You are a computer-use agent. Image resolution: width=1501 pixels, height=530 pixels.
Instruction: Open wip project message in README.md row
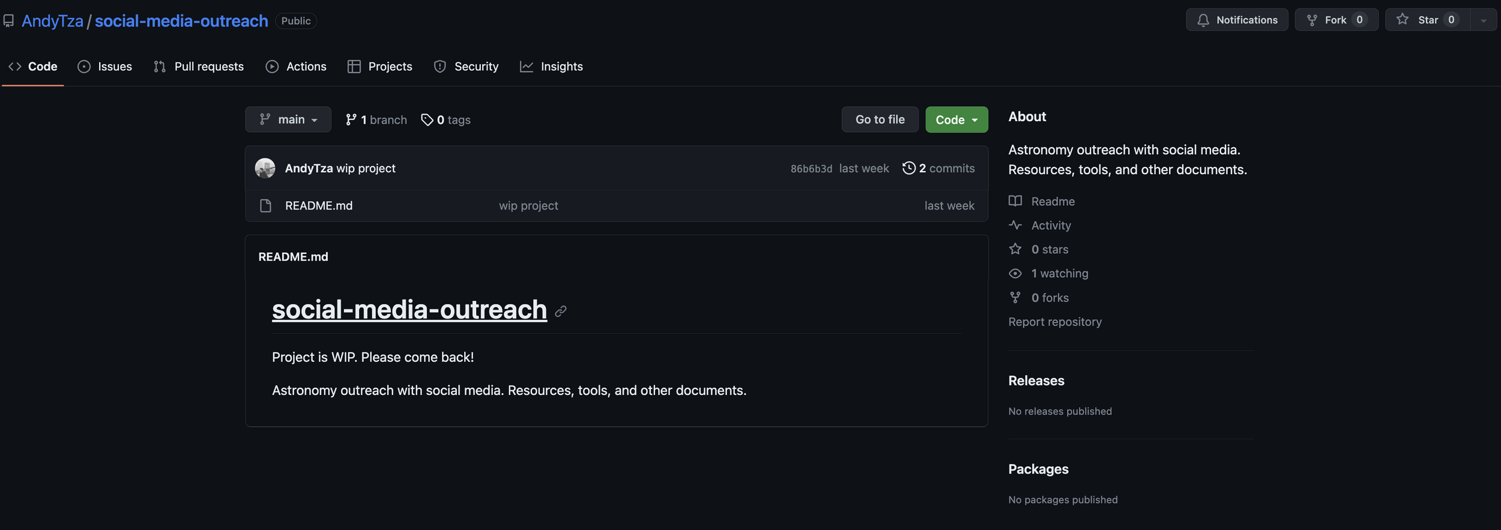tap(528, 206)
